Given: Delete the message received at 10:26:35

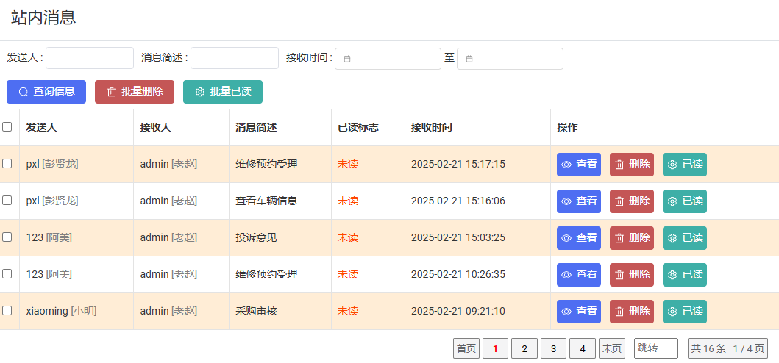Looking at the screenshot, I should tap(632, 275).
